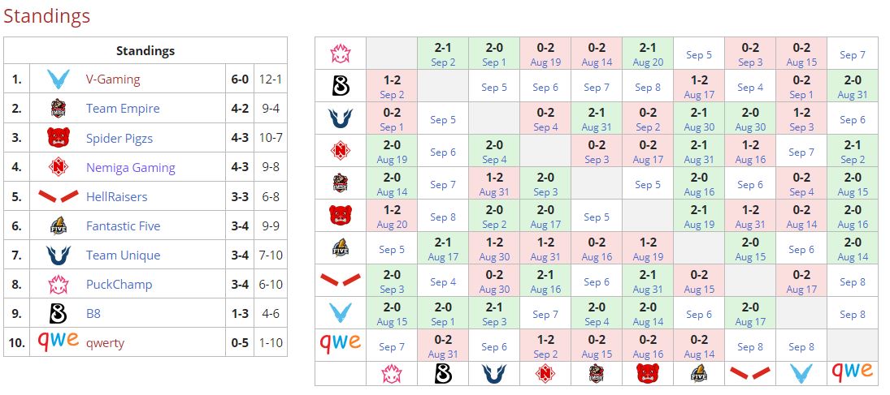Click the Spider Pigzs bear logo beside rank 3

[x=58, y=138]
